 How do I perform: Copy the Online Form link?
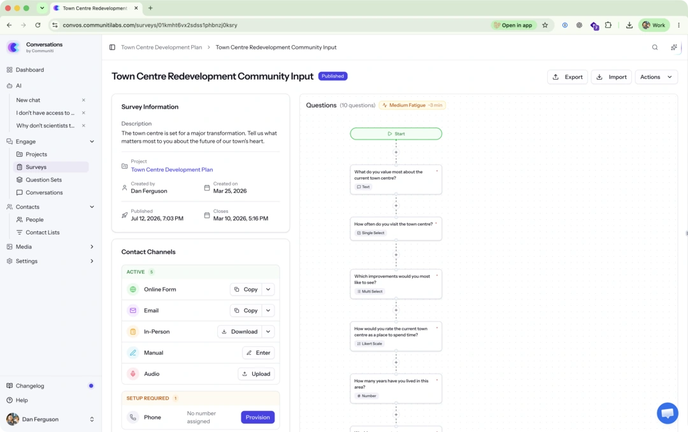246,289
